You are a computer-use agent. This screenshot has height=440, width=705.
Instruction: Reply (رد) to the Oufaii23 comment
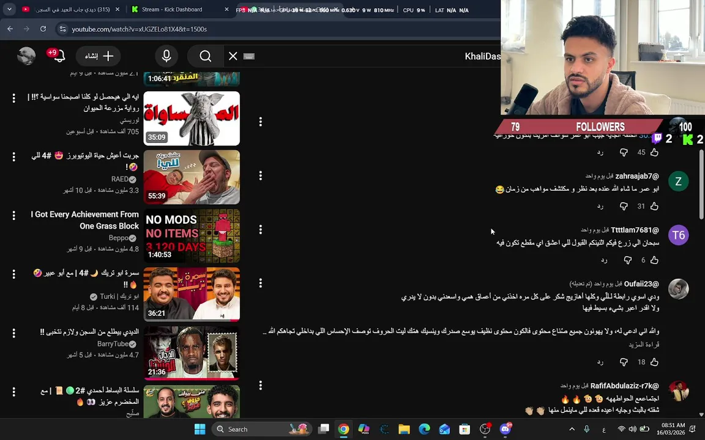pyautogui.click(x=600, y=362)
